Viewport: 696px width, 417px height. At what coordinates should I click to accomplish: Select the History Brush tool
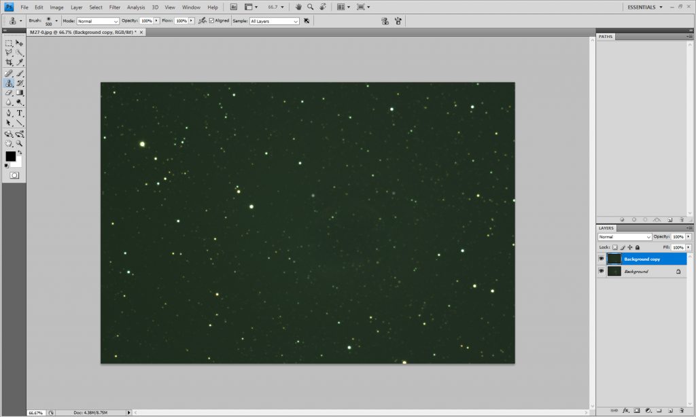(x=20, y=83)
